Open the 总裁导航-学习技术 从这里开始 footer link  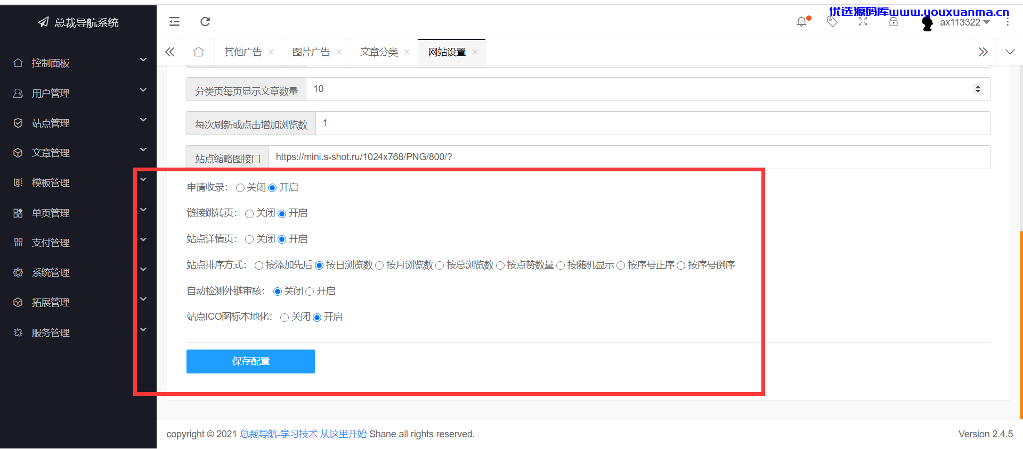303,434
